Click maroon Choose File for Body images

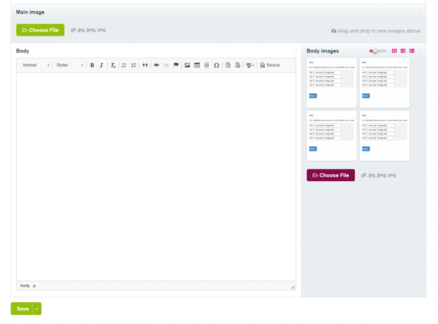tap(331, 175)
